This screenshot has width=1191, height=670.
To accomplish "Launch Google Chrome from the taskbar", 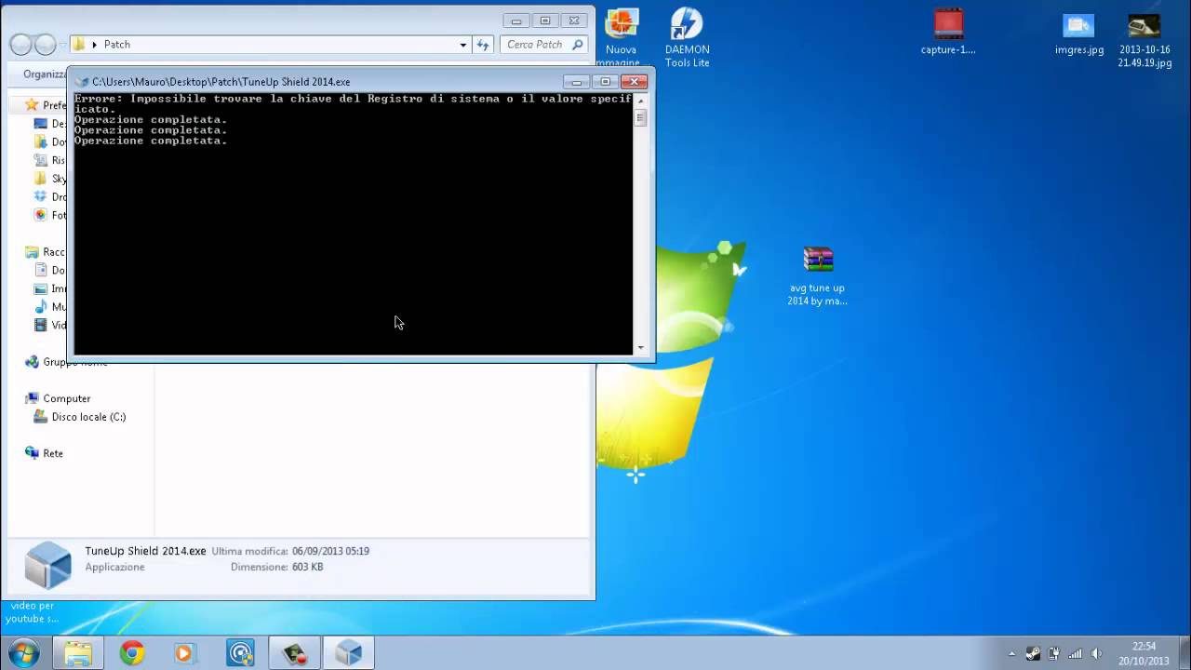I will pos(132,653).
